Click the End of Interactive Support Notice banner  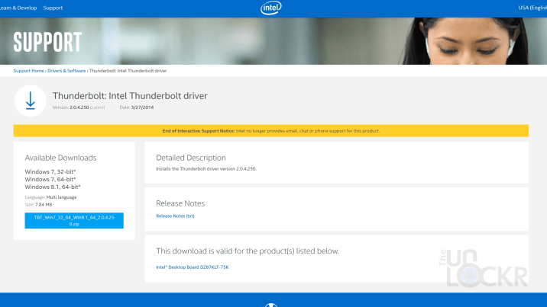(271, 131)
